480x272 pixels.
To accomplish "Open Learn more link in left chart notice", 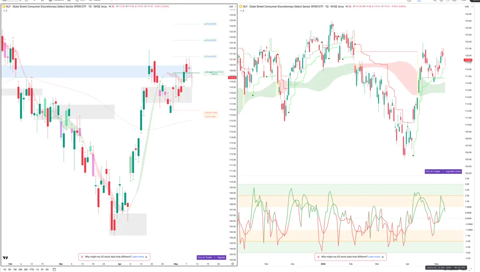I will (138, 257).
